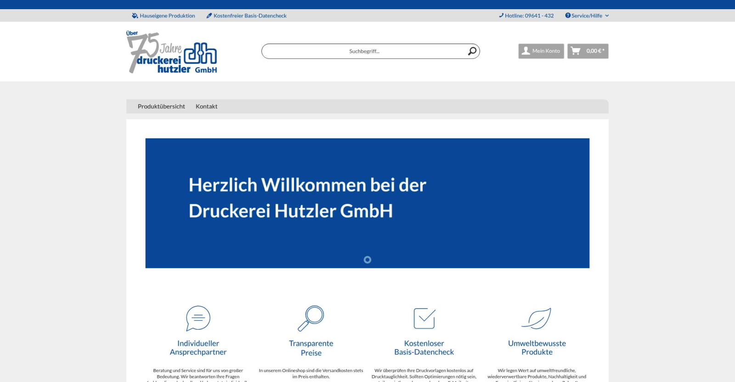735x382 pixels.
Task: Open the Kontakt menu item
Action: pos(207,106)
